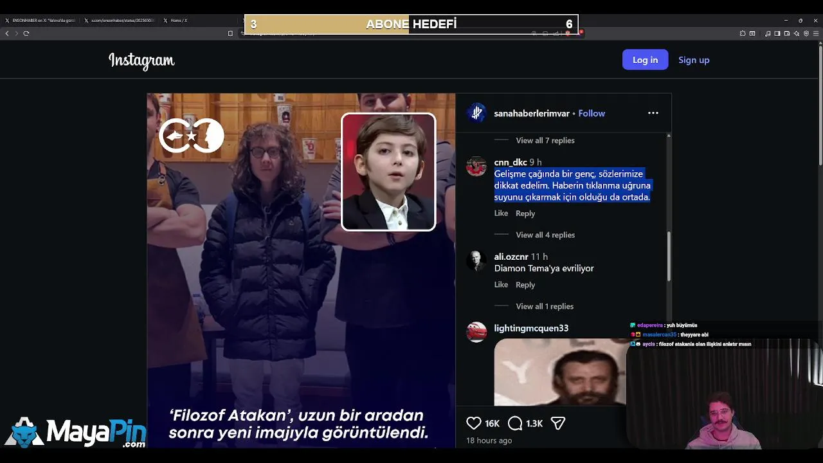Open ali.ozcnr username
This screenshot has width=823, height=463.
pos(511,257)
